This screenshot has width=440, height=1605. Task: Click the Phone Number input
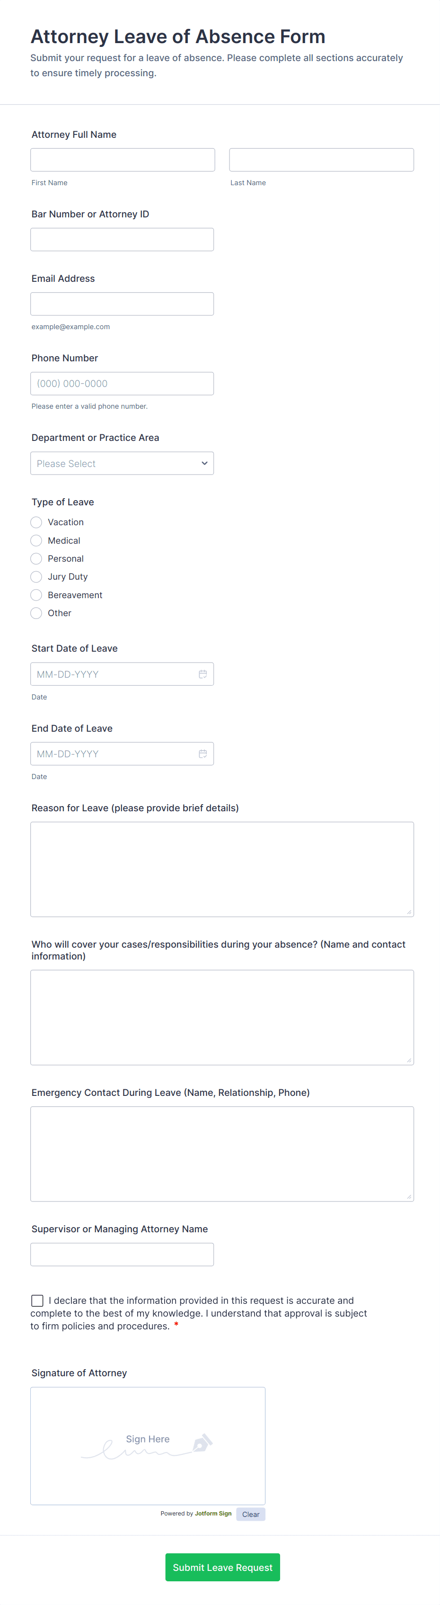[122, 384]
